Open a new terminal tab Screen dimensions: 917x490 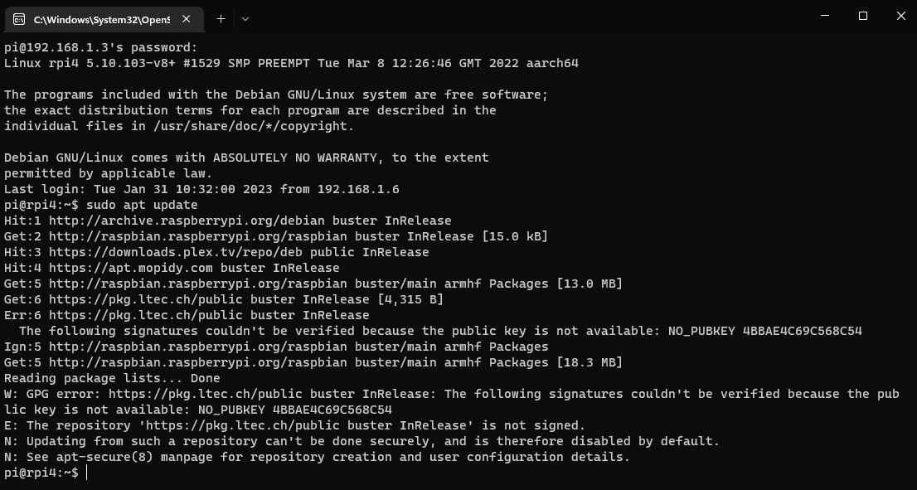(x=221, y=19)
